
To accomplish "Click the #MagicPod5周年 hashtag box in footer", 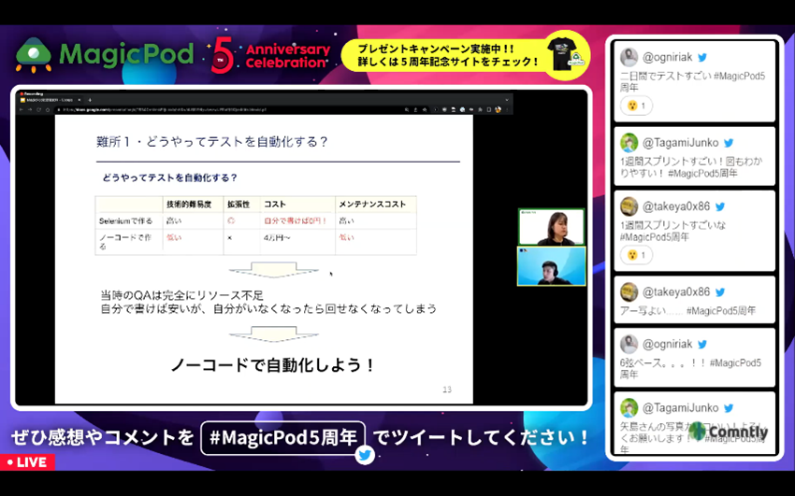I will coord(282,438).
